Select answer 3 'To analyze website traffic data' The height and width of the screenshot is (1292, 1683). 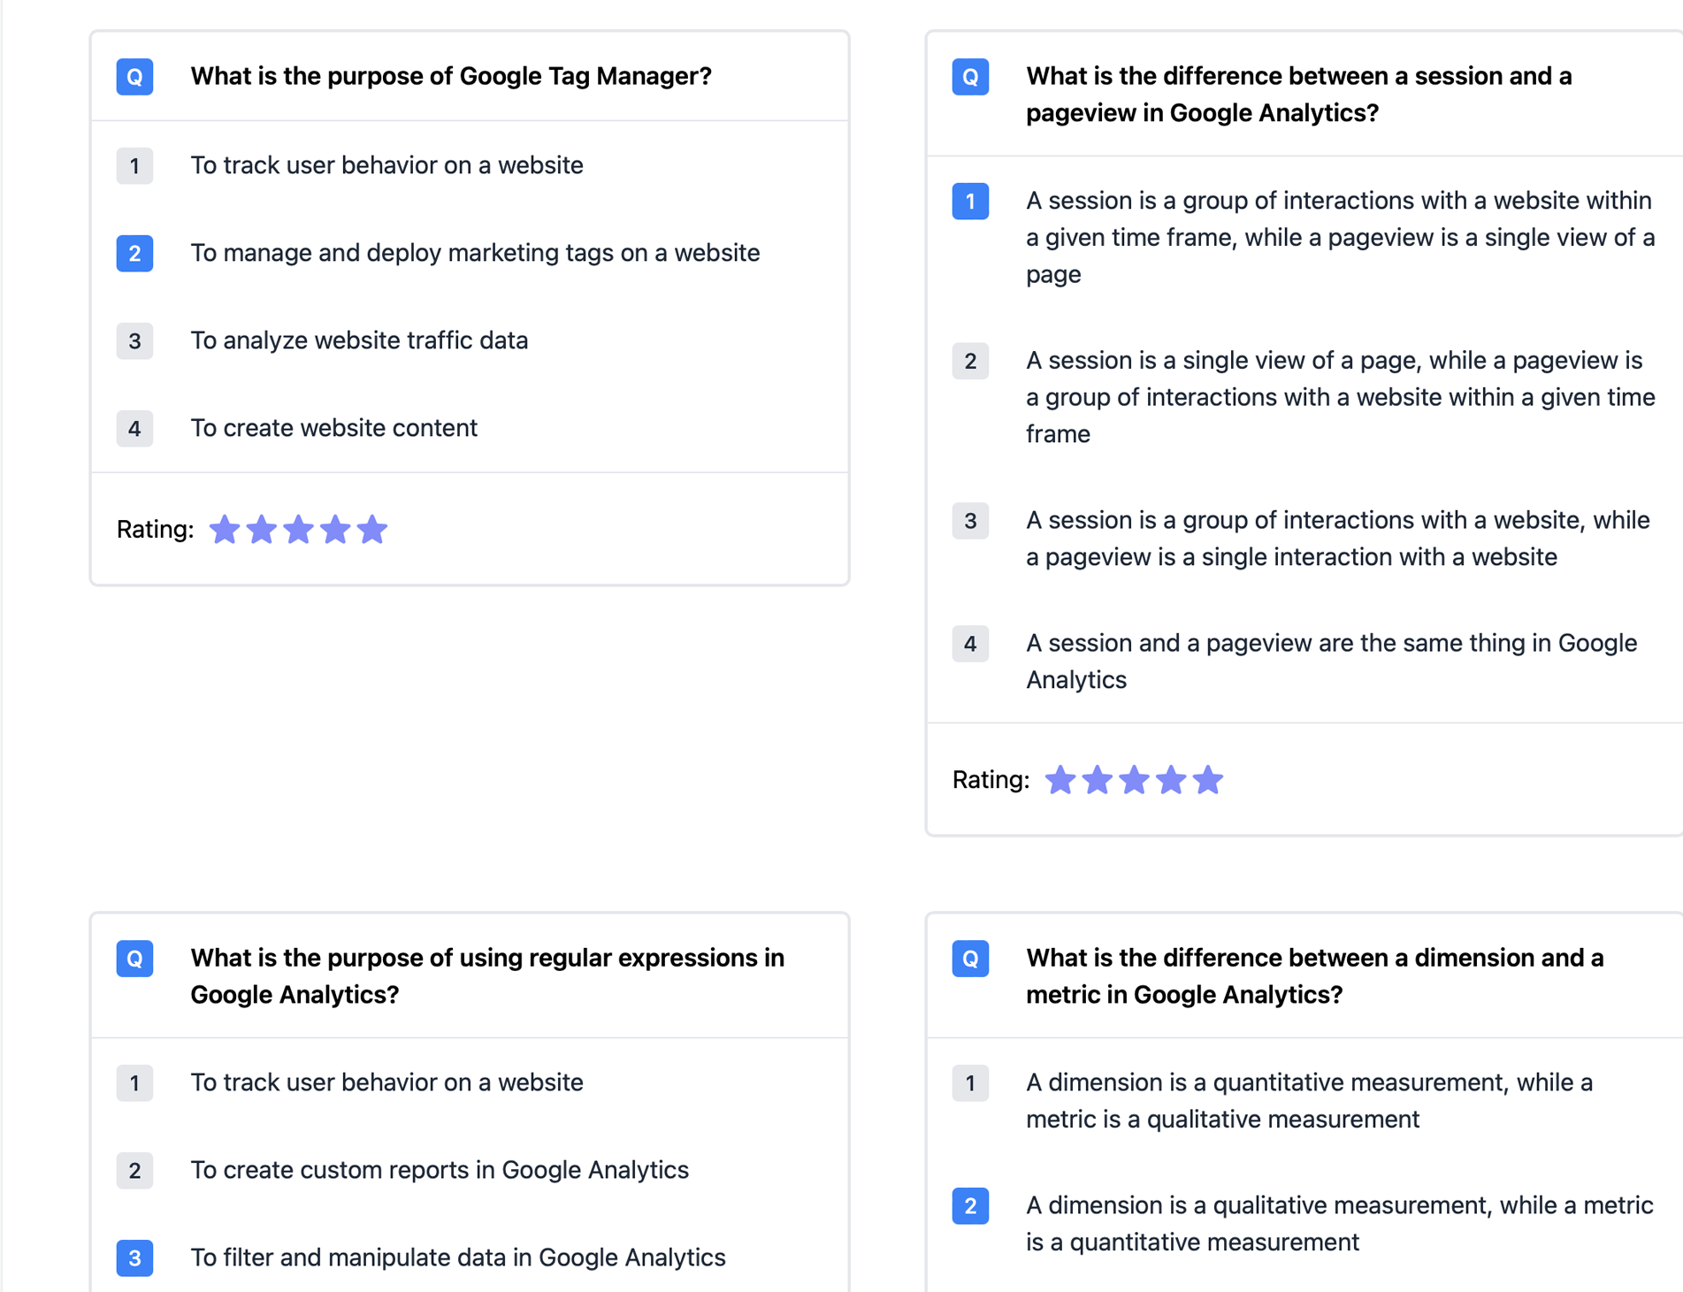(359, 340)
